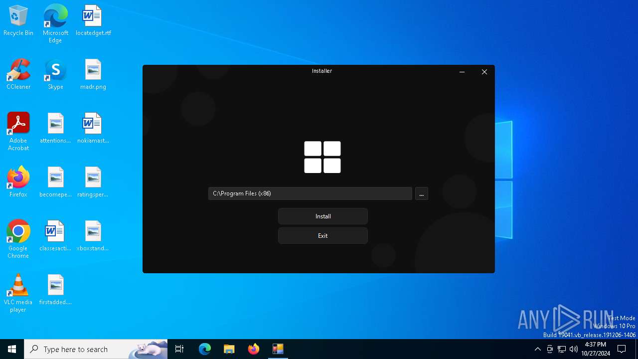
Task: Open File Explorer from taskbar
Action: click(x=229, y=349)
